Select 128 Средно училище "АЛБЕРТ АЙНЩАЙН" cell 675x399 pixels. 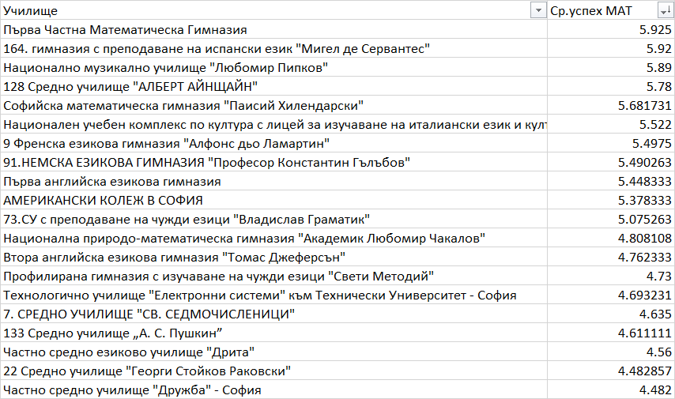pos(131,87)
